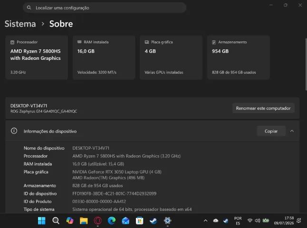Select AMD Radeon(TM) Graphics text
Image resolution: width=307 pixels, height=228 pixels.
[x=108, y=178]
